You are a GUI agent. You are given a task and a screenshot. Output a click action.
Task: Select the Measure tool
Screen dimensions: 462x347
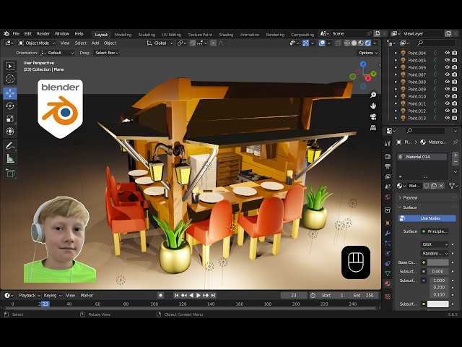pyautogui.click(x=10, y=158)
